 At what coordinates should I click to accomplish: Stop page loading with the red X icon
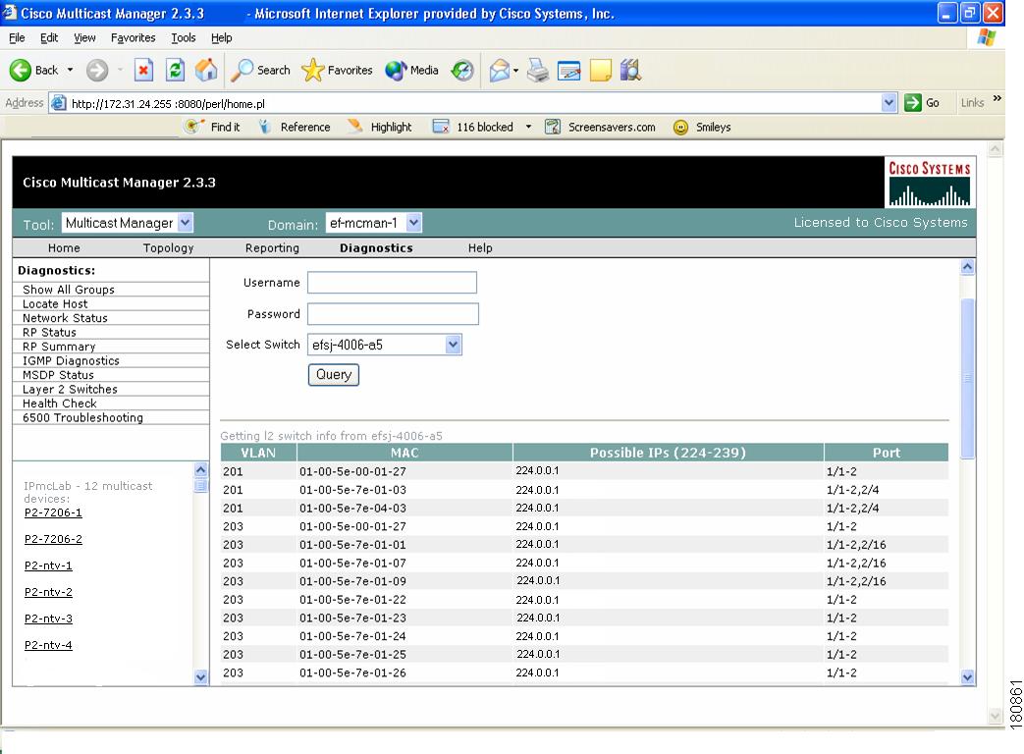click(x=143, y=70)
